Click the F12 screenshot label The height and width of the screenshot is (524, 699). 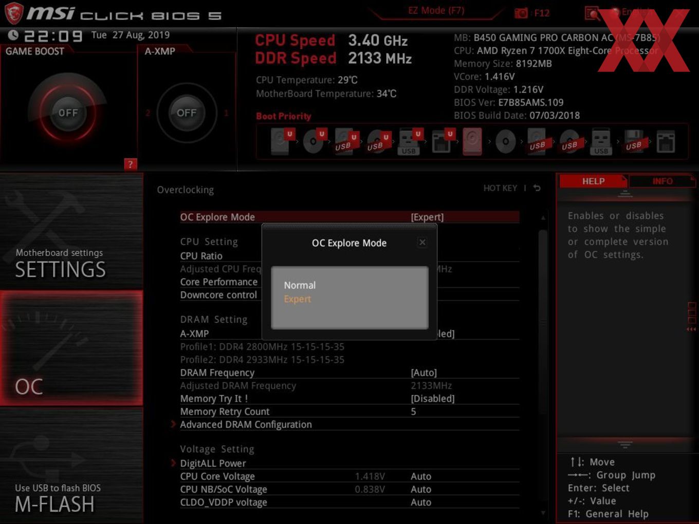point(542,13)
